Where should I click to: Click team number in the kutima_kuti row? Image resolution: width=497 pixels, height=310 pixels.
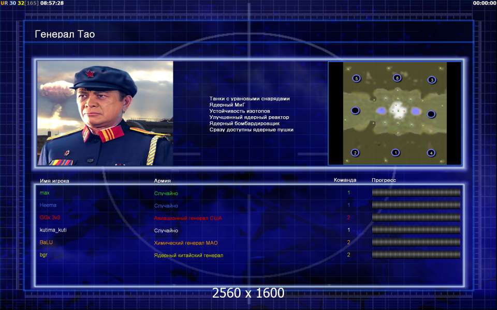(348, 230)
